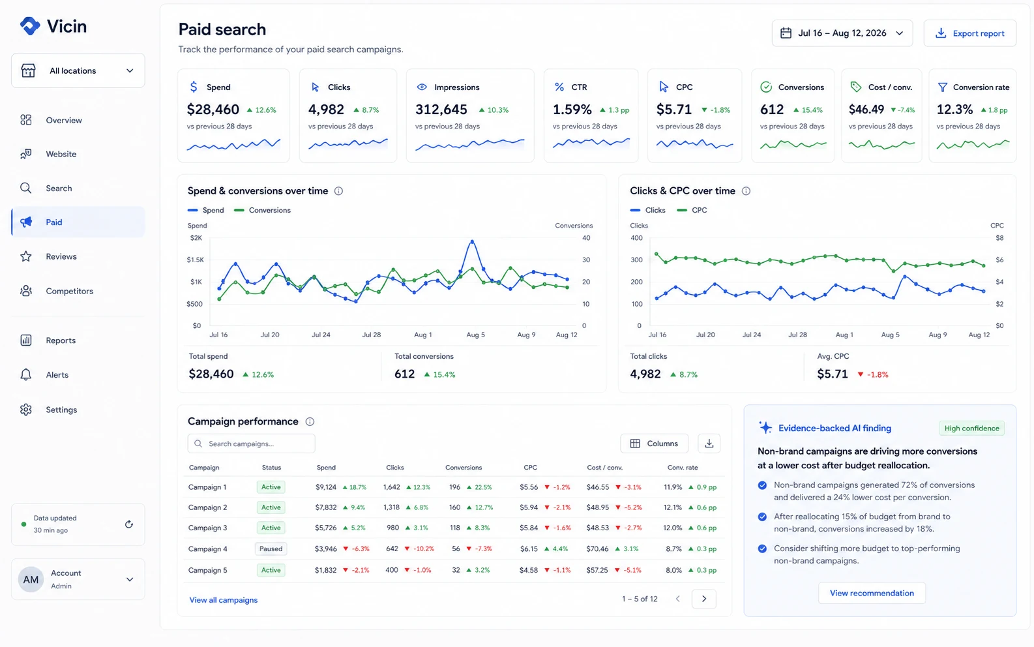Click checkmark next to reallocating 15% budget finding
Viewport: 1034px width, 647px height.
coord(762,517)
